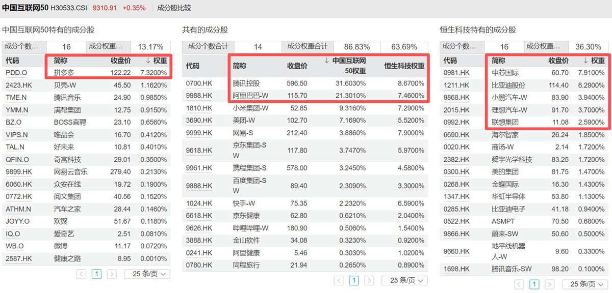
Task: Click 代码 header in left table
Action: point(12,61)
